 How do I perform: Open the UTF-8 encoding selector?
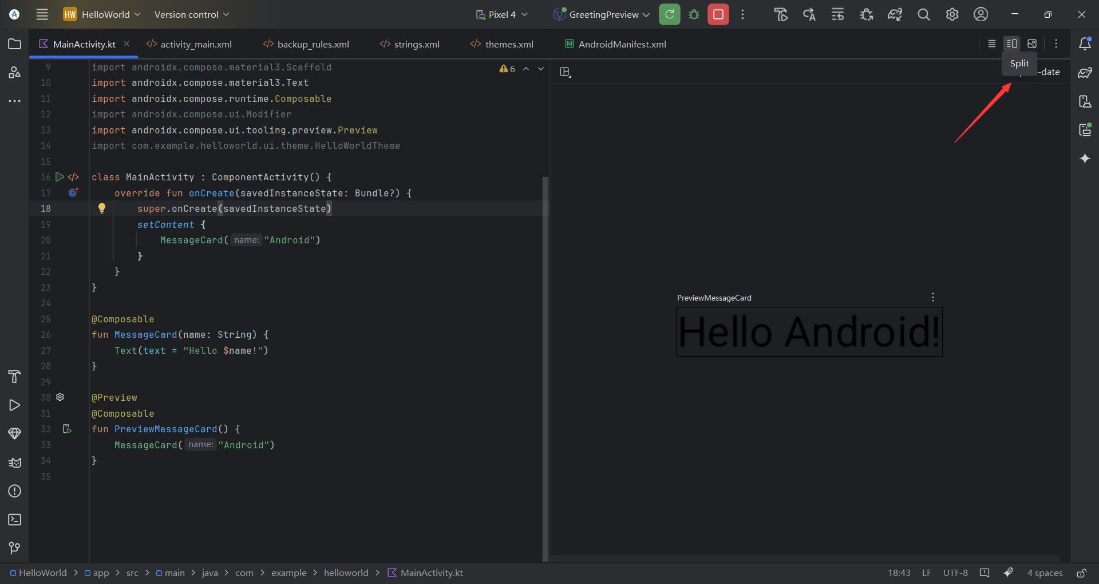955,573
